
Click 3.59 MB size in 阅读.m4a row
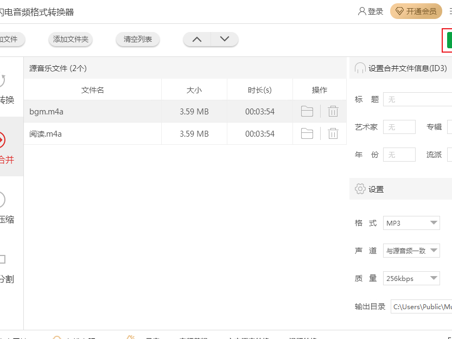point(194,134)
